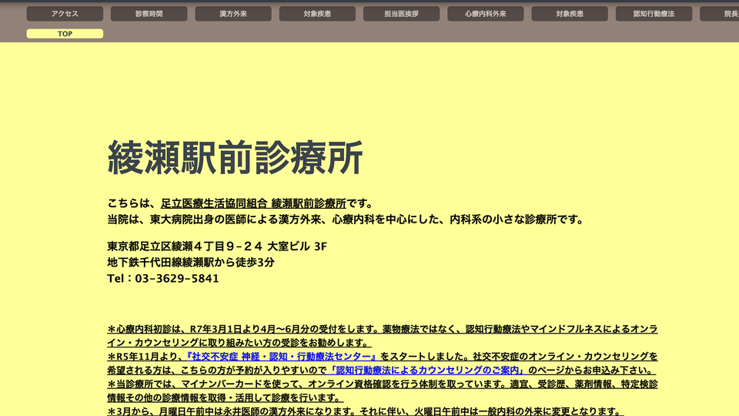739x416 pixels.
Task: Open the 心療内科外来 menu item
Action: click(486, 14)
